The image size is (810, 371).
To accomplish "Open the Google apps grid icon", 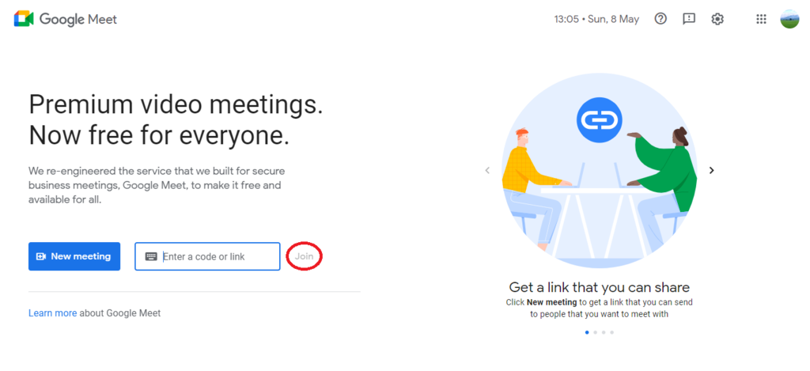I will pos(761,19).
